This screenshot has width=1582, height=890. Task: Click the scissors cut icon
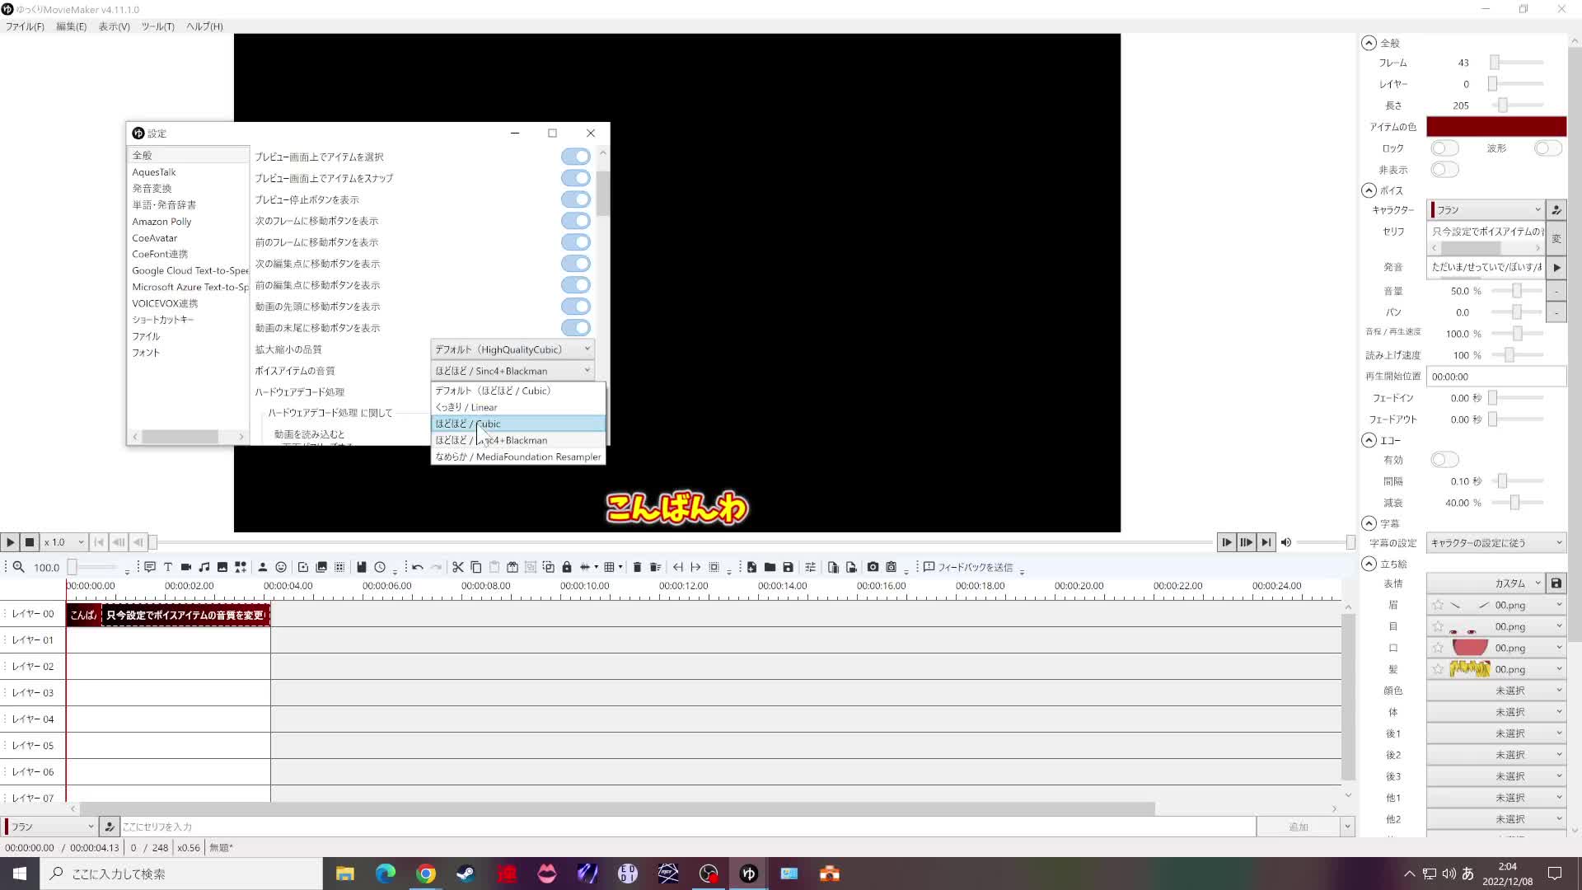pyautogui.click(x=458, y=567)
